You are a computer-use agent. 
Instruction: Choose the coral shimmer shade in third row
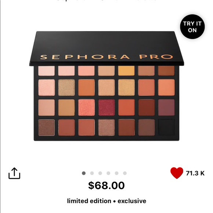[x=86, y=108]
